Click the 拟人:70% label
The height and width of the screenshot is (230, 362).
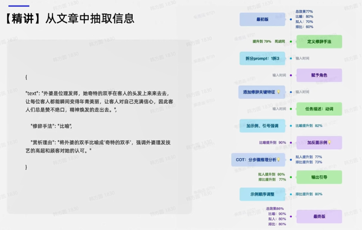pyautogui.click(x=304, y=22)
